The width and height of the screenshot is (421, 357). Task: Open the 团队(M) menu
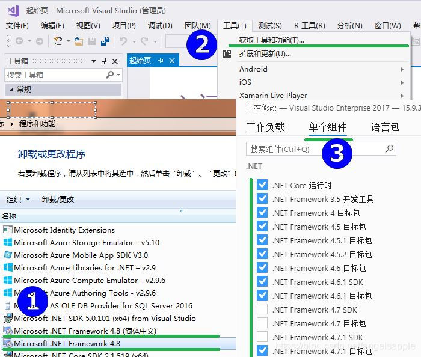coord(198,26)
